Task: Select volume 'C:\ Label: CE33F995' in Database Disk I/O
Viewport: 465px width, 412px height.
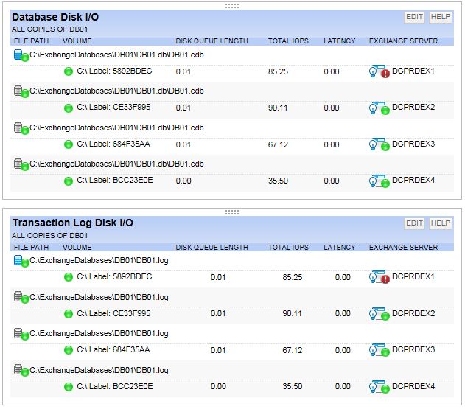Action: (x=113, y=107)
